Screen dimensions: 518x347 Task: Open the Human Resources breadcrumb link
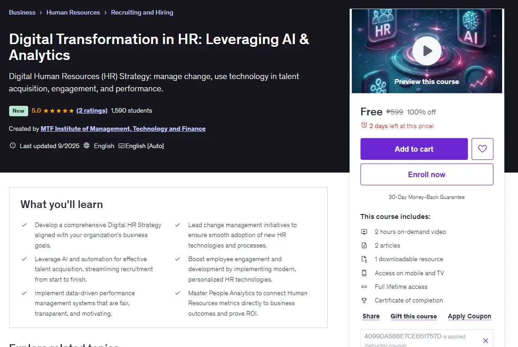click(73, 12)
